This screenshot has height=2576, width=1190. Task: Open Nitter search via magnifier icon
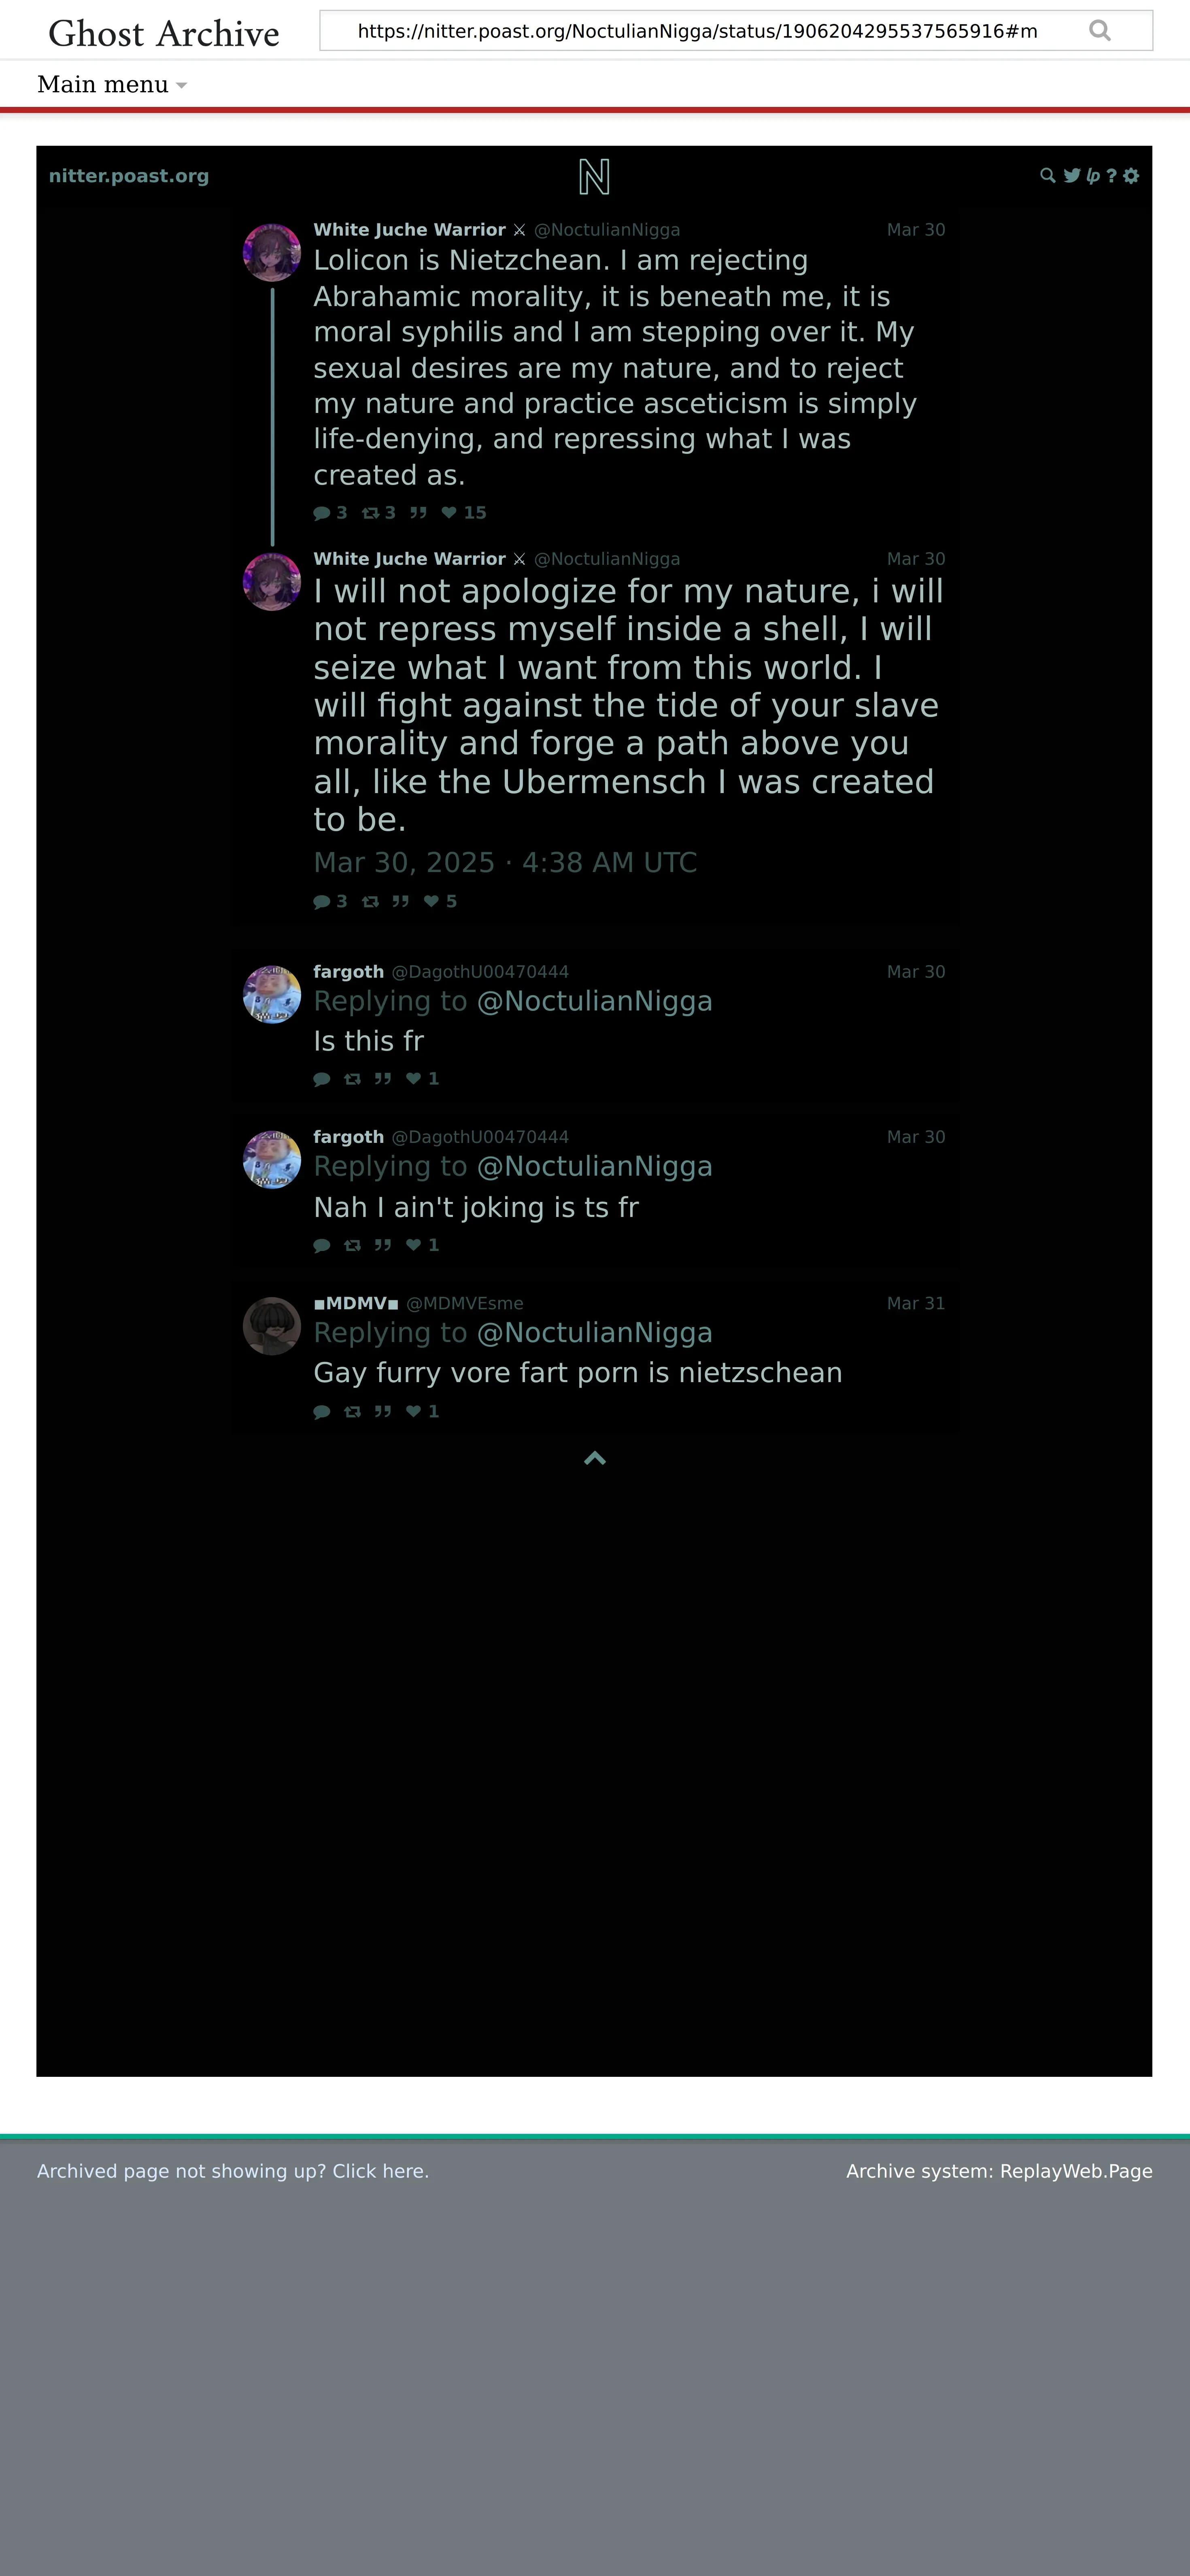(x=1047, y=176)
